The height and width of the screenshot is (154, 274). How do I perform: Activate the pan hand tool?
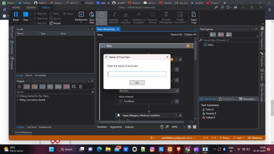point(162,127)
